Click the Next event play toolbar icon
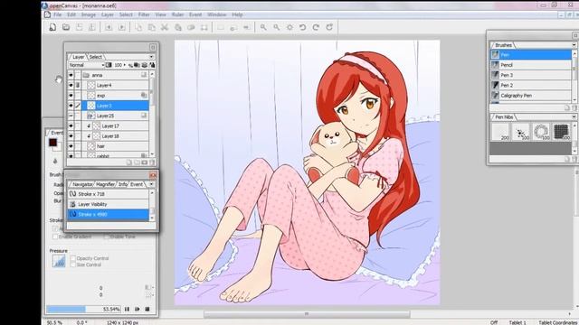This screenshot has height=325, width=579. coord(121,27)
